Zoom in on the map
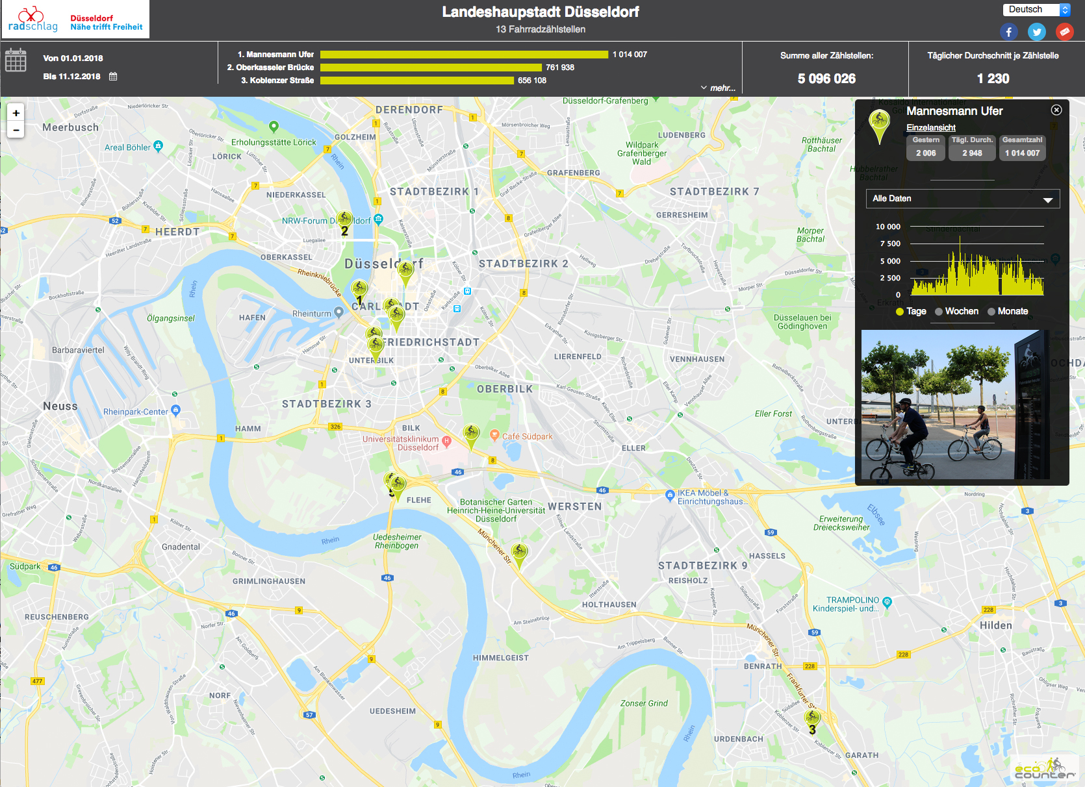The width and height of the screenshot is (1085, 787). coord(16,113)
